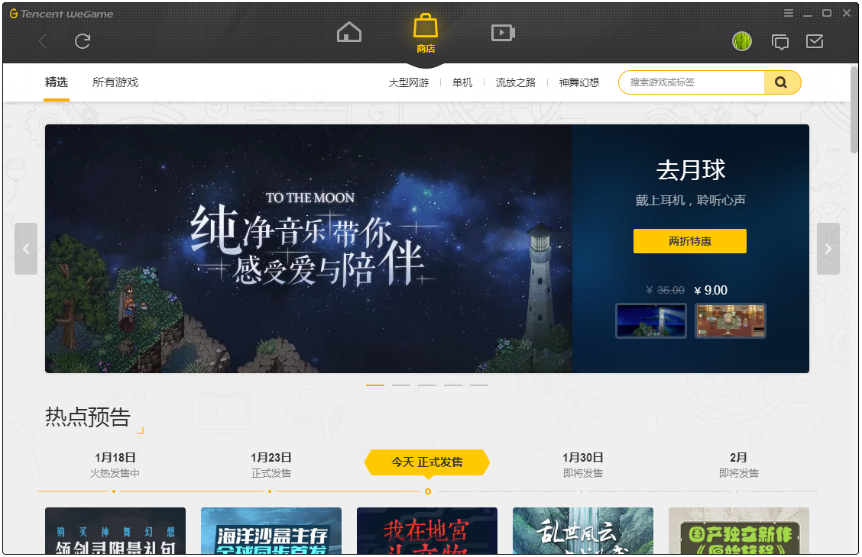Click the To The Moon banner image
The image size is (862, 557).
309,249
